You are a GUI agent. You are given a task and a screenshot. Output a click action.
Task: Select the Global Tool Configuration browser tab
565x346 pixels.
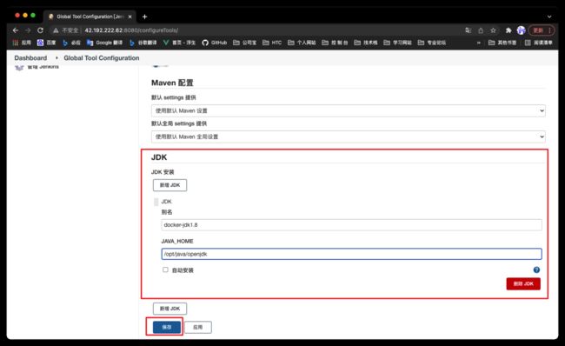pyautogui.click(x=90, y=17)
